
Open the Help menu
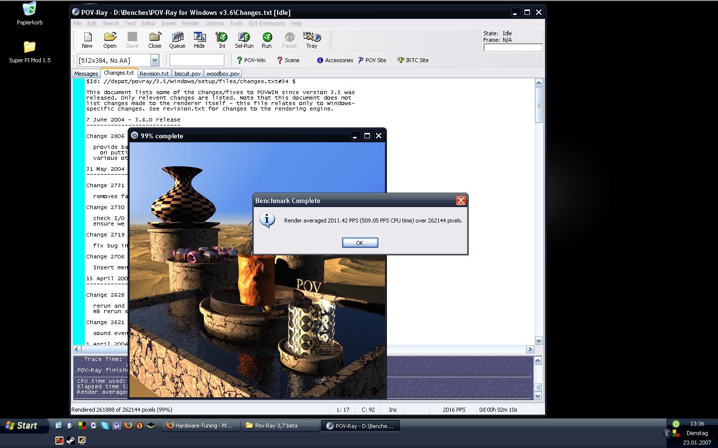[x=296, y=23]
